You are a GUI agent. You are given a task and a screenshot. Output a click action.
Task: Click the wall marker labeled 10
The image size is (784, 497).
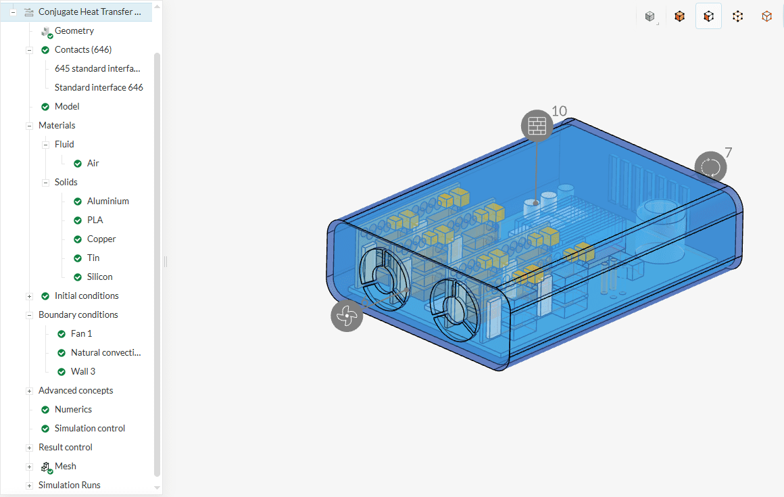537,126
